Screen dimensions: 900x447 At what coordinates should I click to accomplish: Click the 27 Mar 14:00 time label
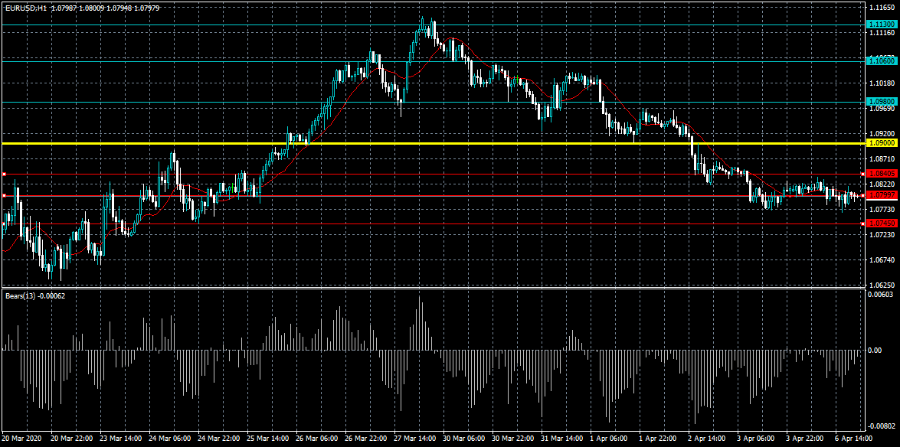416,439
